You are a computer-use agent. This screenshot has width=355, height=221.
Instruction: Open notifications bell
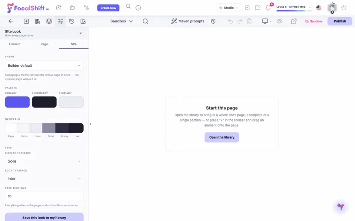268,8
